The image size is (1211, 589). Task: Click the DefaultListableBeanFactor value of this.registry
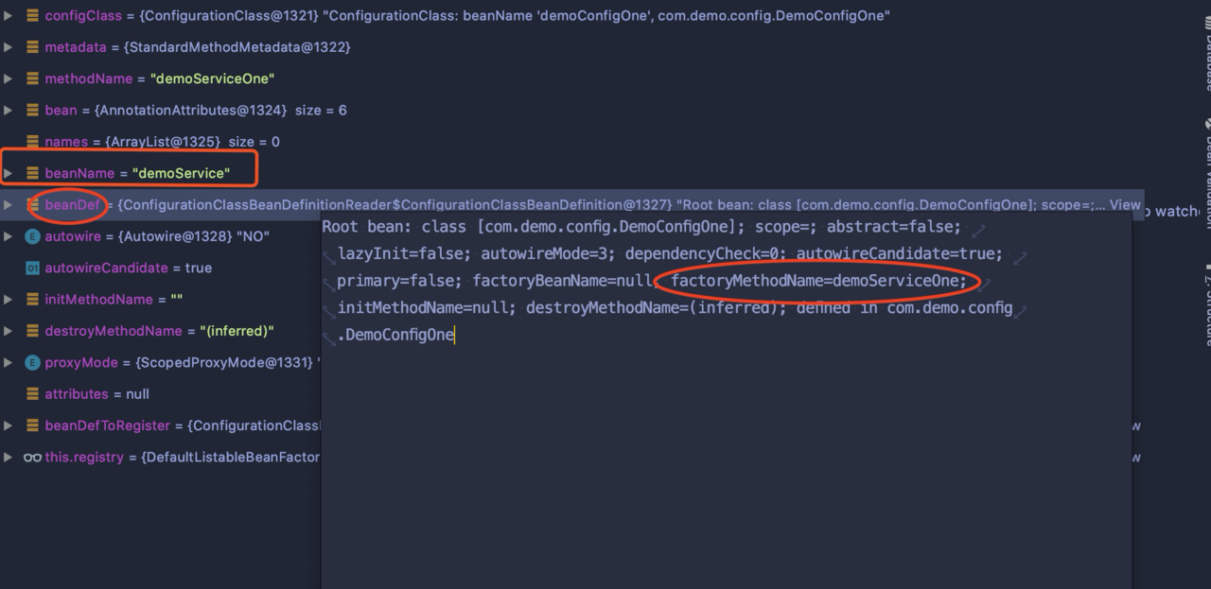pos(232,457)
